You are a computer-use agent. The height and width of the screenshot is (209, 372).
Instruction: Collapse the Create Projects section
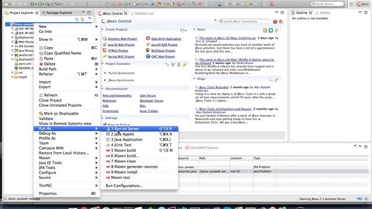(x=102, y=30)
